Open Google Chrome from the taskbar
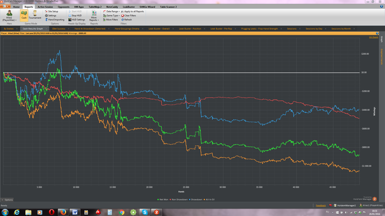 122,212
